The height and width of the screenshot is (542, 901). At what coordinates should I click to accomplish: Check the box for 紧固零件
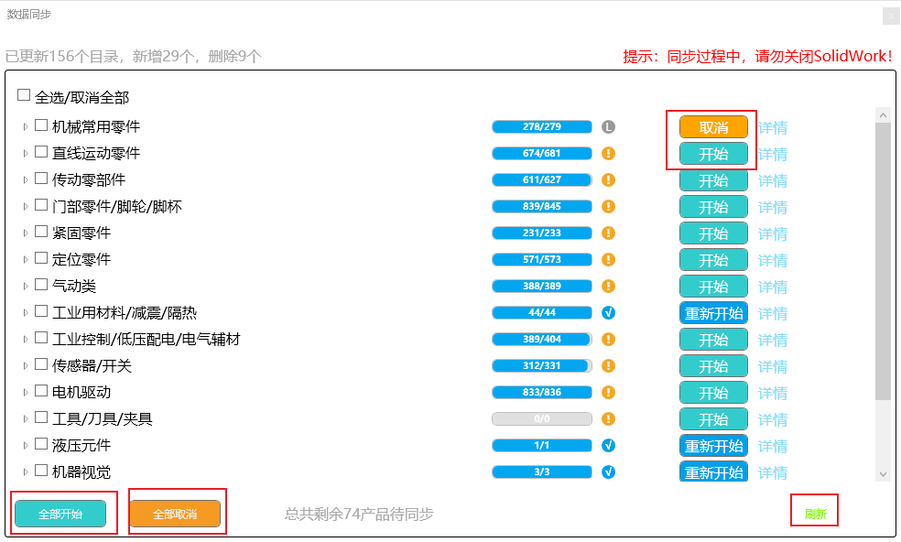coord(41,232)
